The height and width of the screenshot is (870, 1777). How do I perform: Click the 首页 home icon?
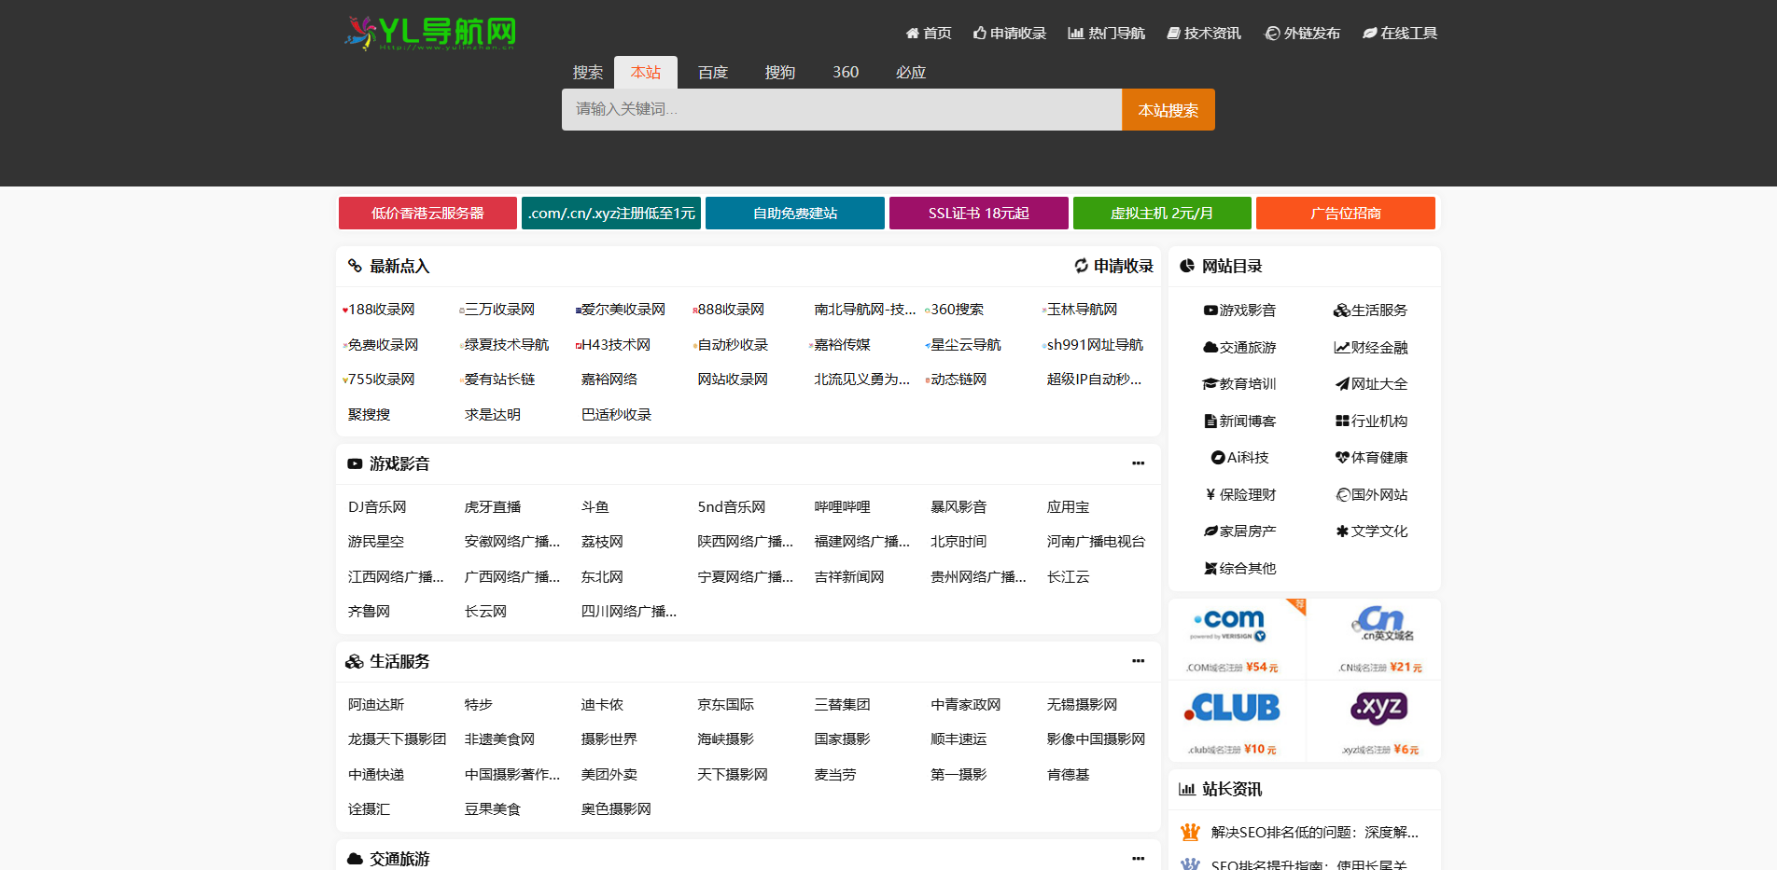(912, 33)
